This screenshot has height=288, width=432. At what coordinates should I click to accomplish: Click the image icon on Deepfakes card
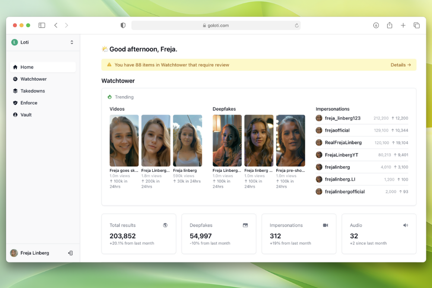(x=245, y=225)
